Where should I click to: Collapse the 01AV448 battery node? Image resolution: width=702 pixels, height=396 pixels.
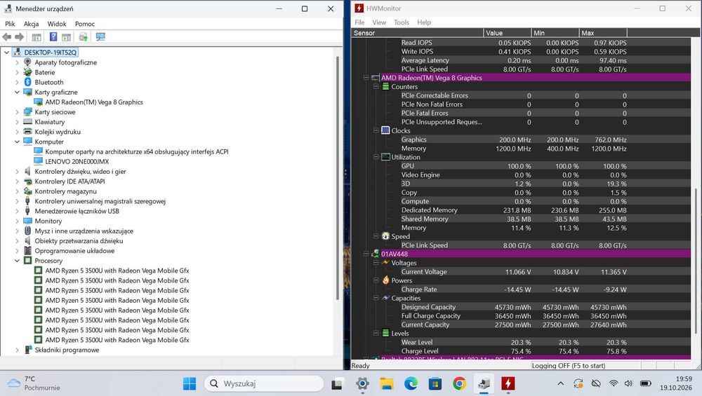366,254
